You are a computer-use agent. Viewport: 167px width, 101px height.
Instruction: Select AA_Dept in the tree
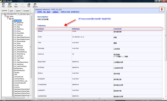pos(17,27)
